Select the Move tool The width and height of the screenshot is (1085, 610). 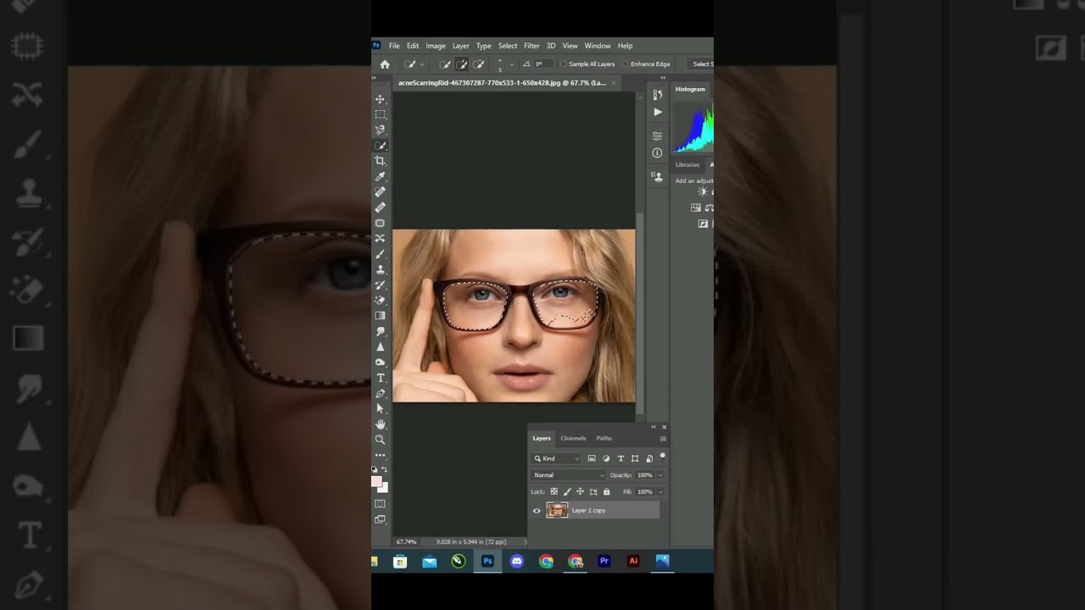click(380, 99)
